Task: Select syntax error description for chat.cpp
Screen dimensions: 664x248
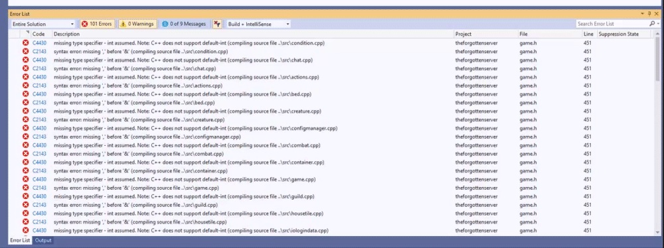Action: tap(135, 68)
